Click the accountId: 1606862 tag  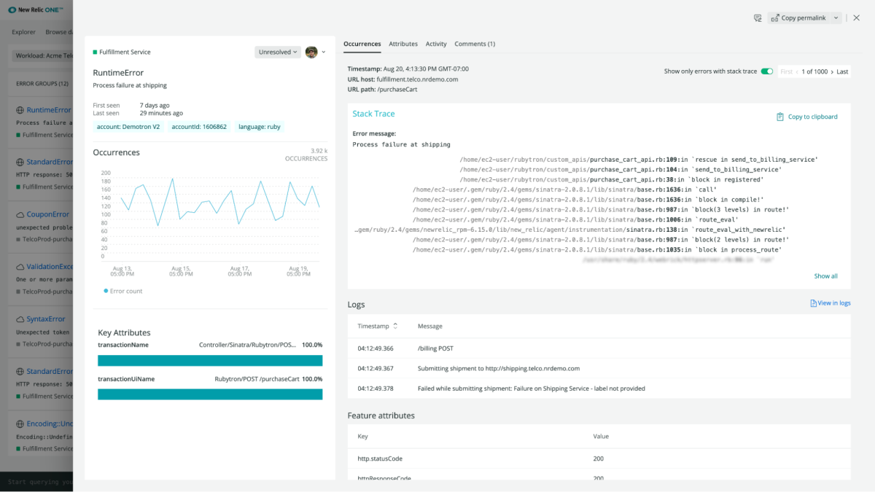(x=199, y=127)
